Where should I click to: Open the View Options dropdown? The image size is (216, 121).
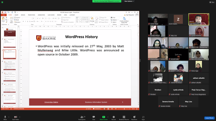[129, 1]
